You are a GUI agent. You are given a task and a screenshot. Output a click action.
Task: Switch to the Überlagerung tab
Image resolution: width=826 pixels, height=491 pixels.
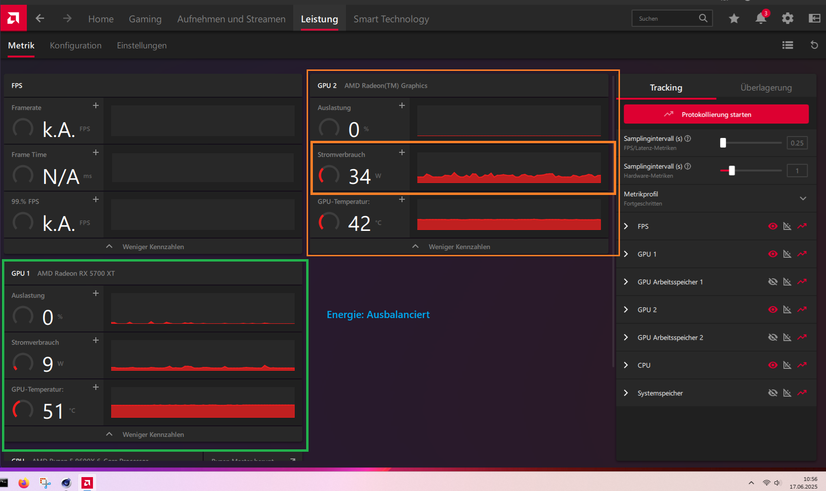(x=766, y=87)
